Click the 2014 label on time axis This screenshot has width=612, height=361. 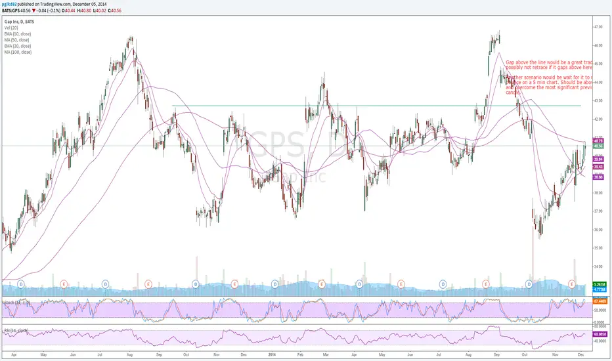point(273,354)
